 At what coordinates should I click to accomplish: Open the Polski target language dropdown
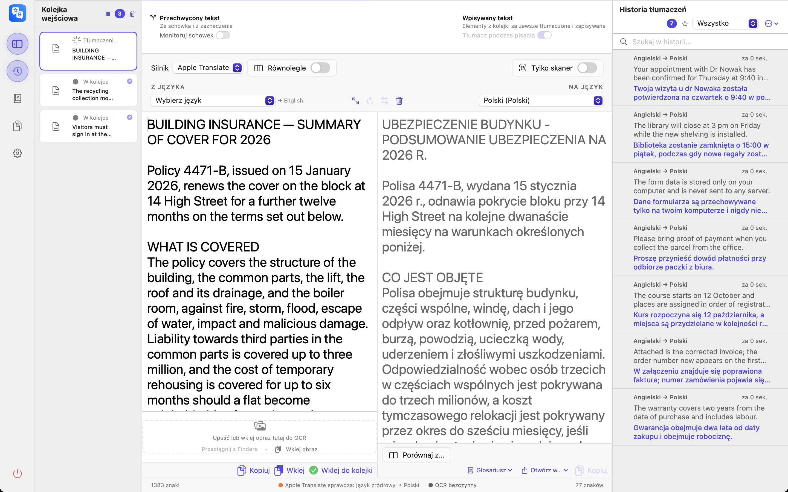click(541, 101)
